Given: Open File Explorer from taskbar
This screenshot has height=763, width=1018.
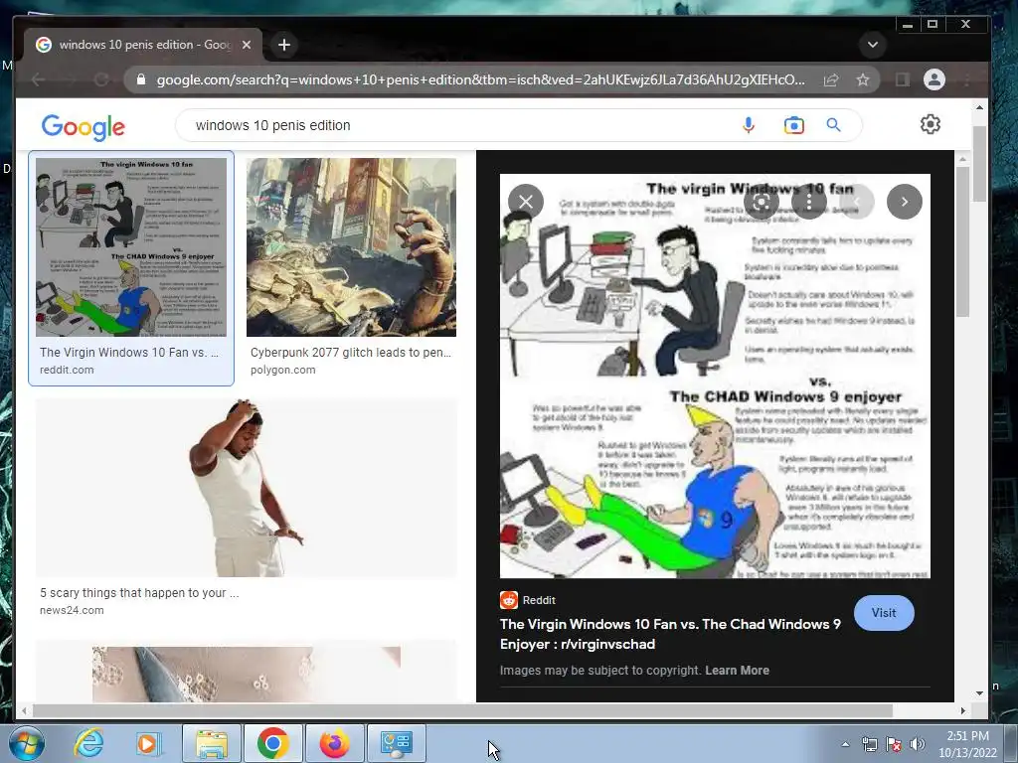Looking at the screenshot, I should tap(212, 743).
